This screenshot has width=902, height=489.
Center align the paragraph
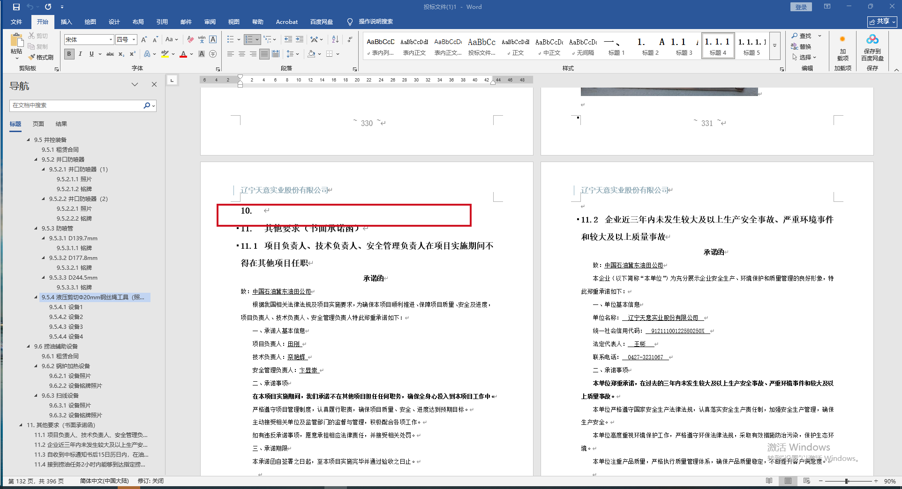(242, 54)
